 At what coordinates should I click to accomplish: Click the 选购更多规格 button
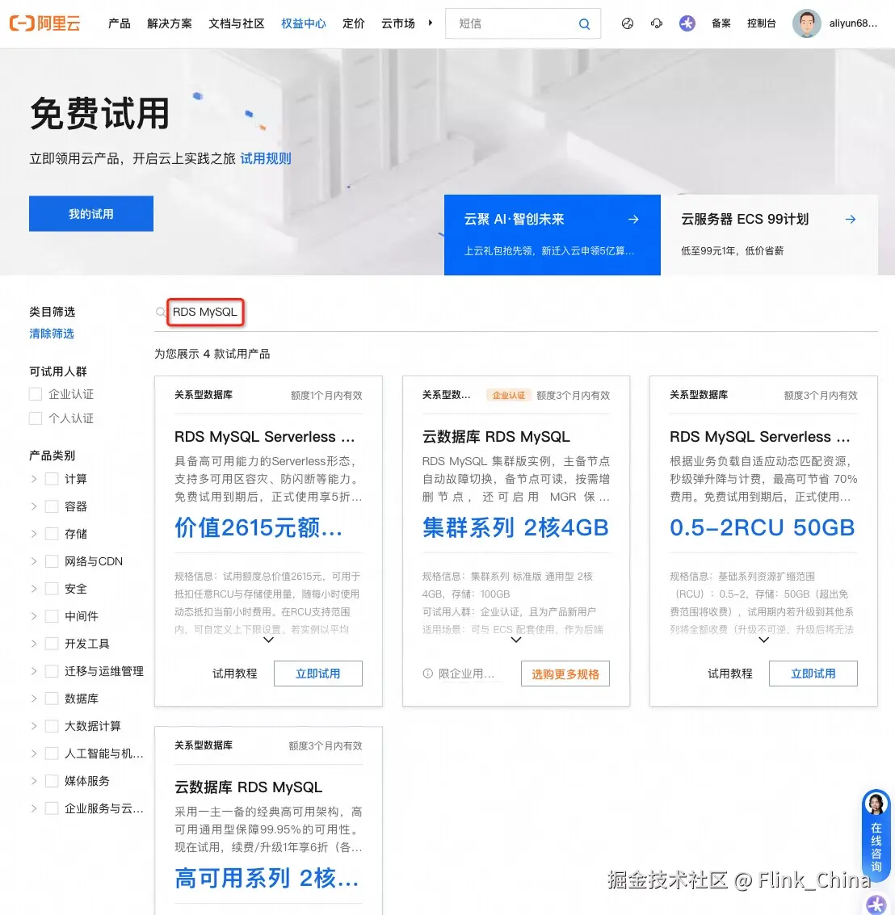pos(565,674)
